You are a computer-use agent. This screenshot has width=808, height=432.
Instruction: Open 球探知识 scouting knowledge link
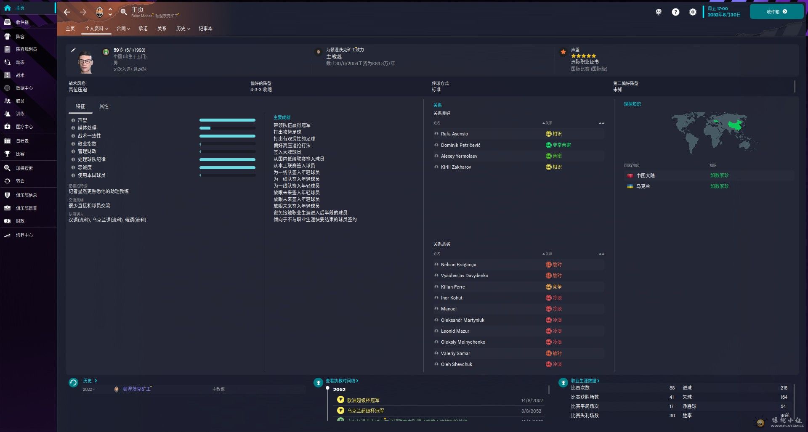coord(632,104)
